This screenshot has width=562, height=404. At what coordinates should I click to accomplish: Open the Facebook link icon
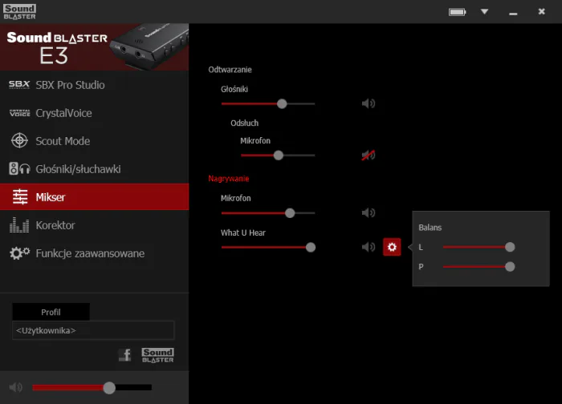coord(124,354)
